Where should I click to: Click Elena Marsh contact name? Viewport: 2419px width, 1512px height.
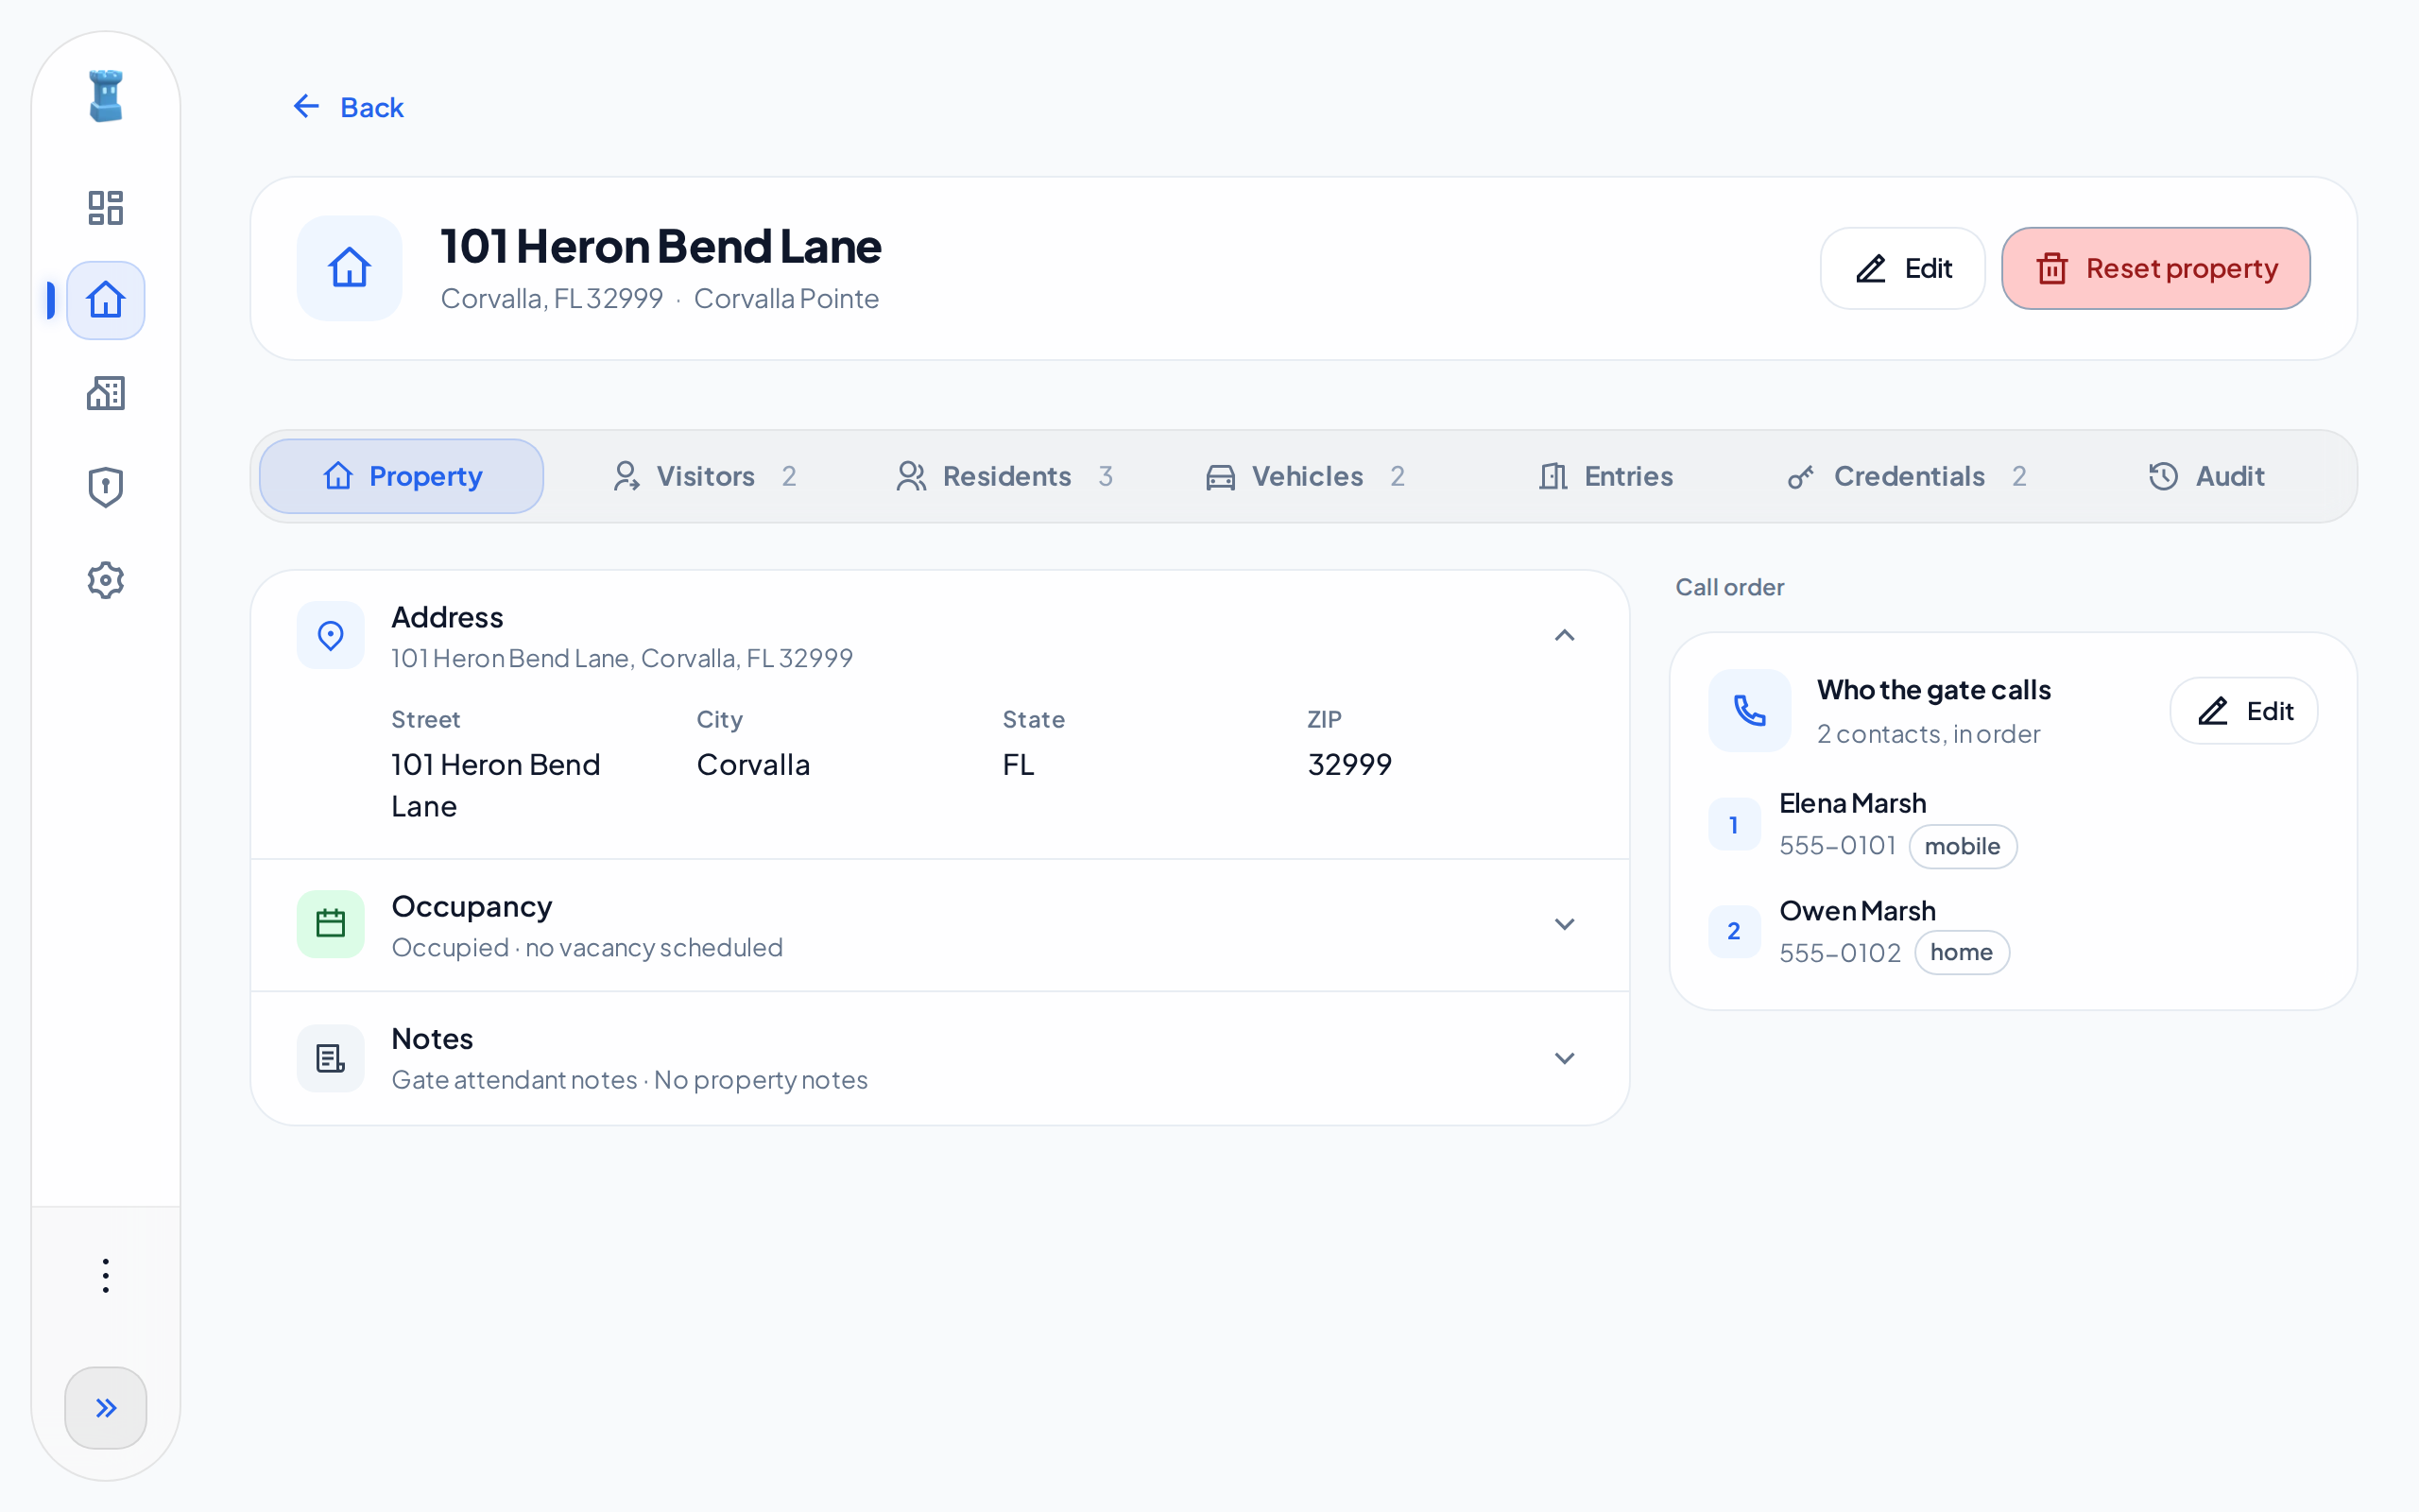pos(1852,803)
